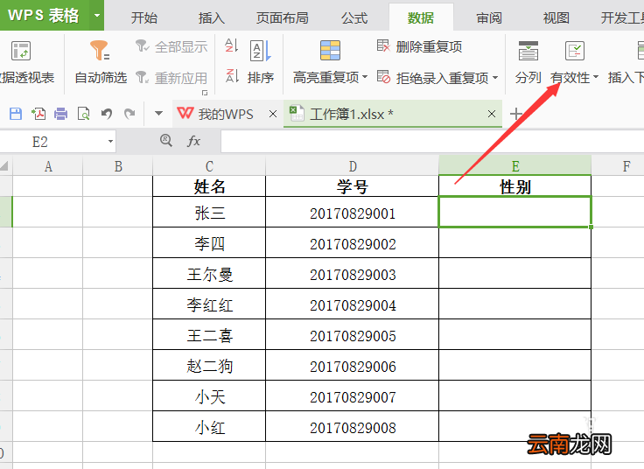The image size is (644, 469).
Task: Add a new document tab with plus
Action: click(516, 114)
